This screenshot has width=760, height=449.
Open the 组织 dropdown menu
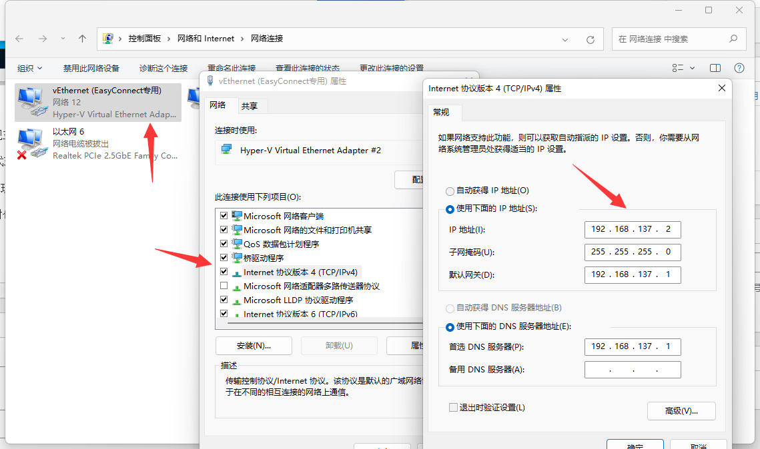click(x=30, y=68)
